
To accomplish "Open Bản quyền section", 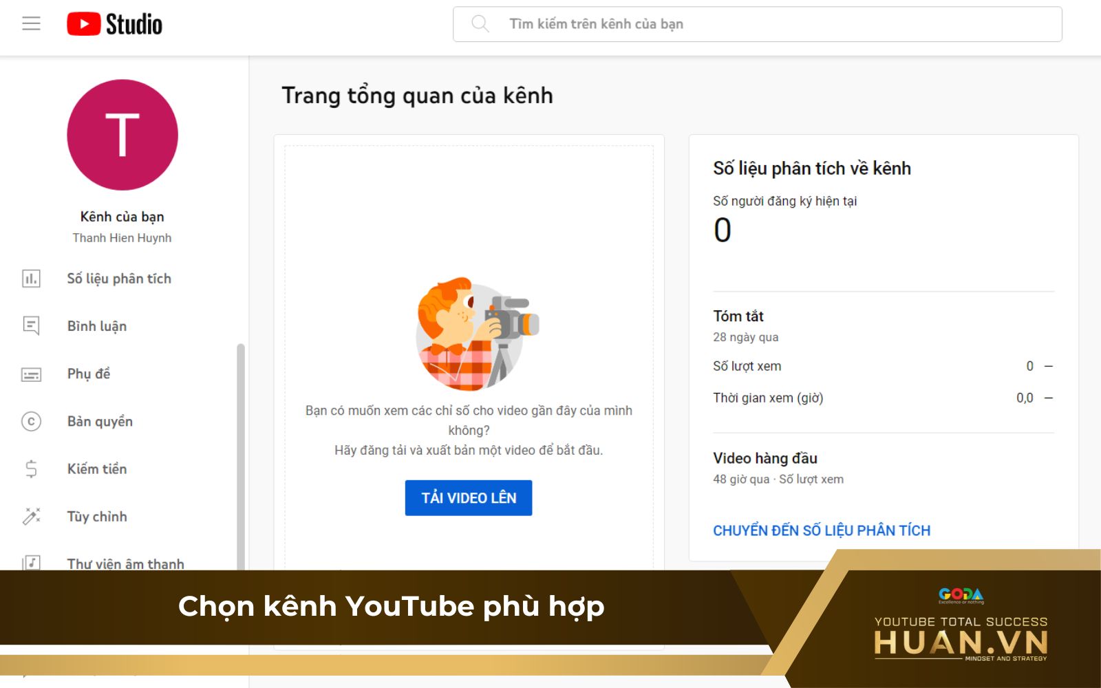I will (x=100, y=421).
